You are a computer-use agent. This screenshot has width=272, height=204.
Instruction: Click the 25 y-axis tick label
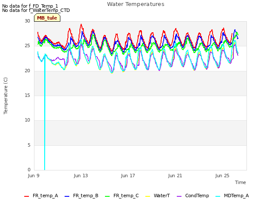pos(27,46)
